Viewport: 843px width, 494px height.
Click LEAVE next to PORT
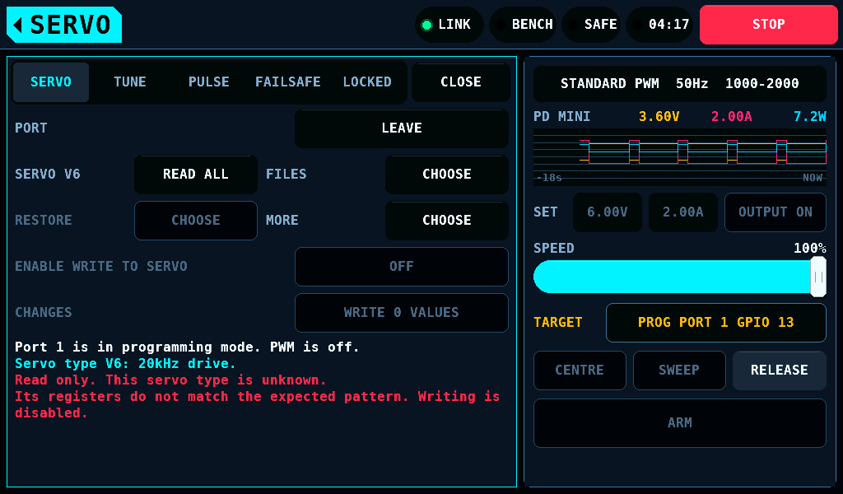click(402, 128)
